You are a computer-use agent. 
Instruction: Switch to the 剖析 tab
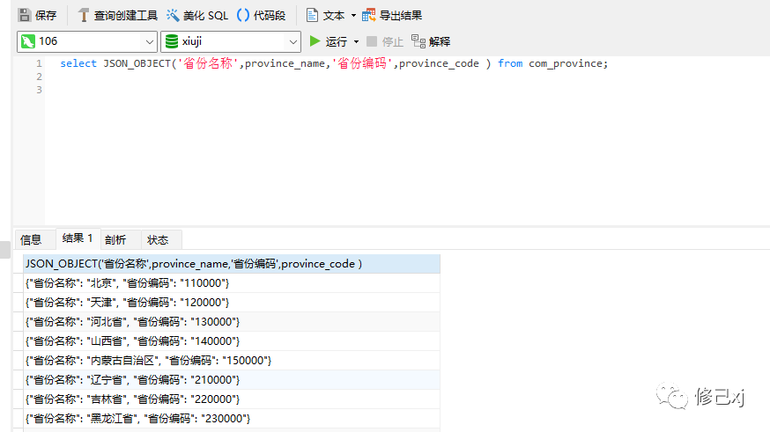coord(115,239)
